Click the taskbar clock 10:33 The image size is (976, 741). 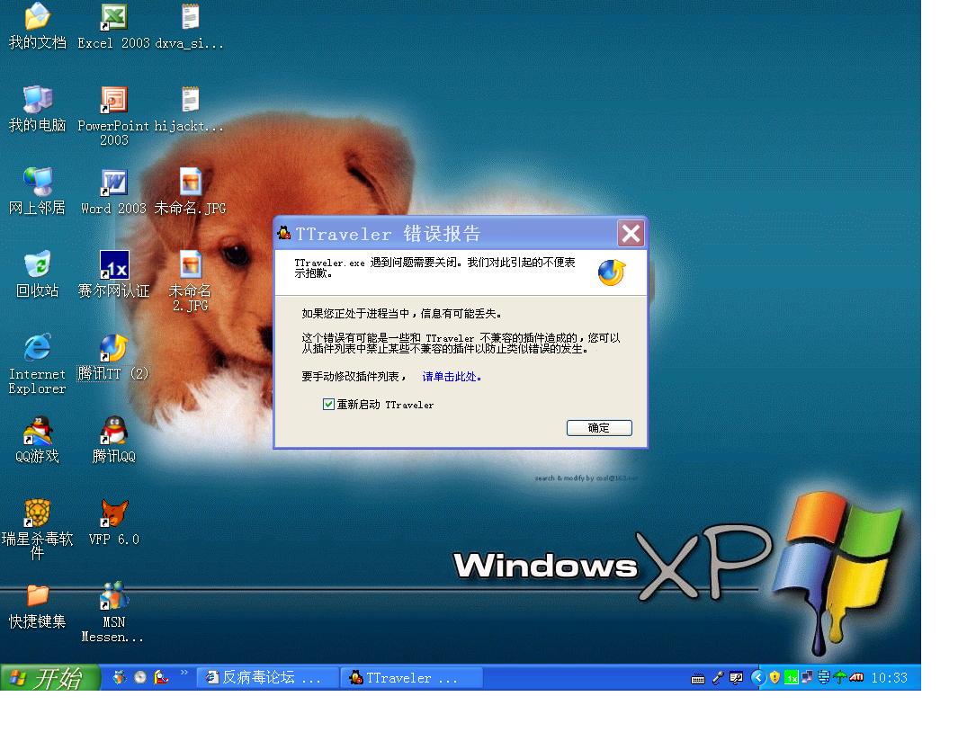coord(889,677)
